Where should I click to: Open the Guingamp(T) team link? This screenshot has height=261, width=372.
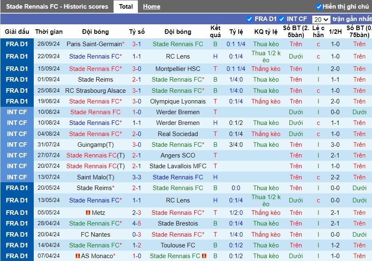pos(95,145)
